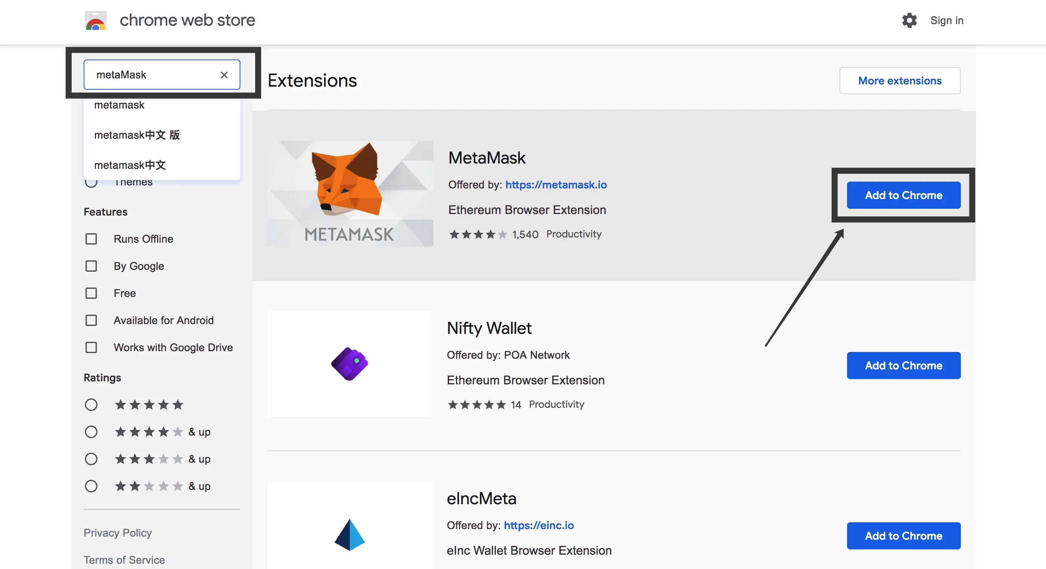This screenshot has width=1046, height=569.
Task: Click the Chrome Web Store logo icon
Action: (x=95, y=21)
